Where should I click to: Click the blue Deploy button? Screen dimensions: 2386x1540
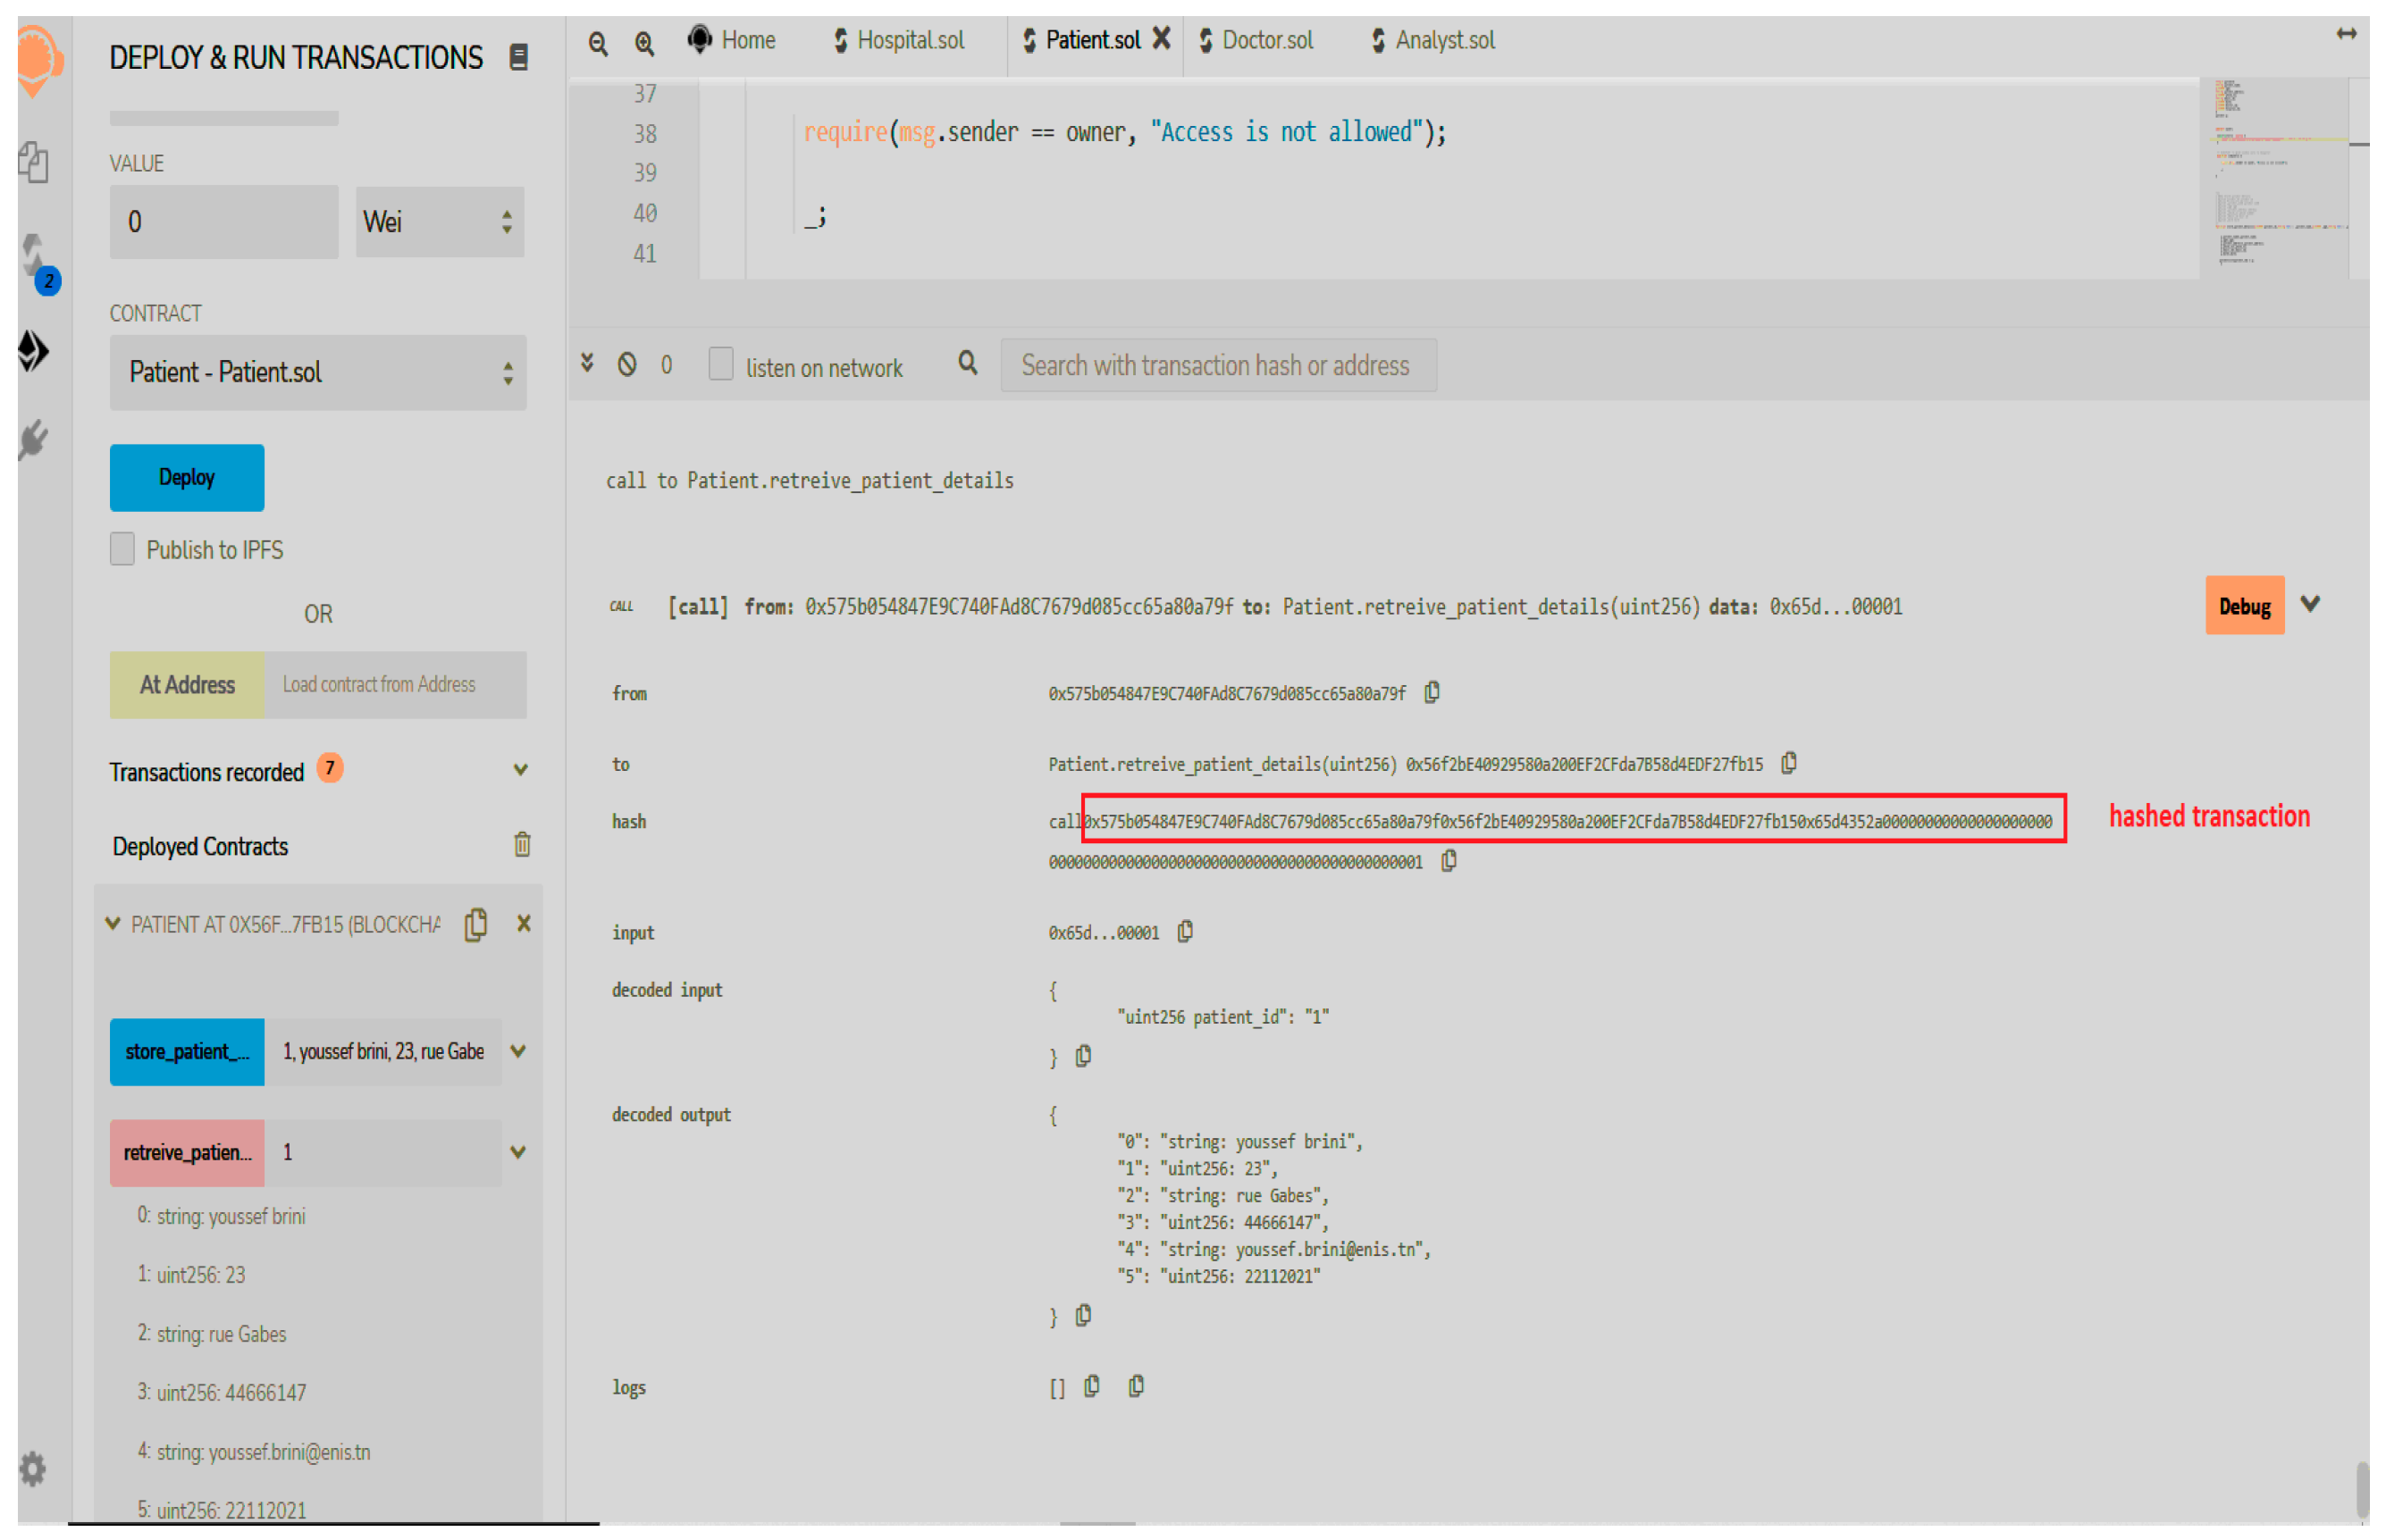187,478
